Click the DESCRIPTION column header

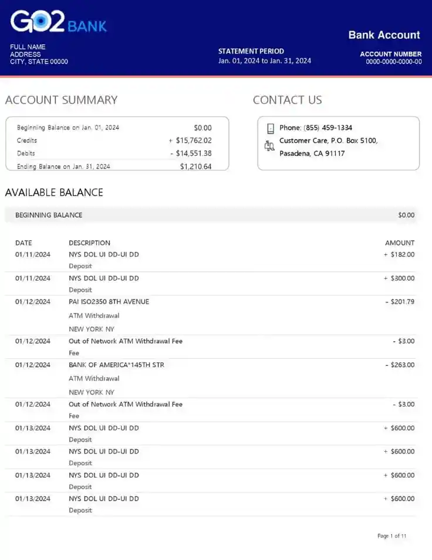click(89, 243)
